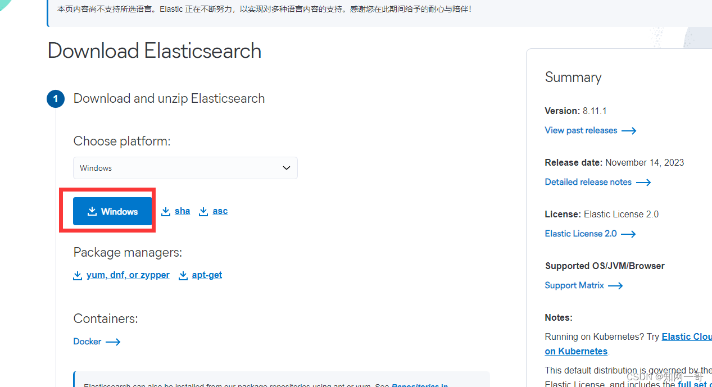This screenshot has height=387, width=712.
Task: Click the arrow icon after Detailed release notes
Action: pos(643,182)
